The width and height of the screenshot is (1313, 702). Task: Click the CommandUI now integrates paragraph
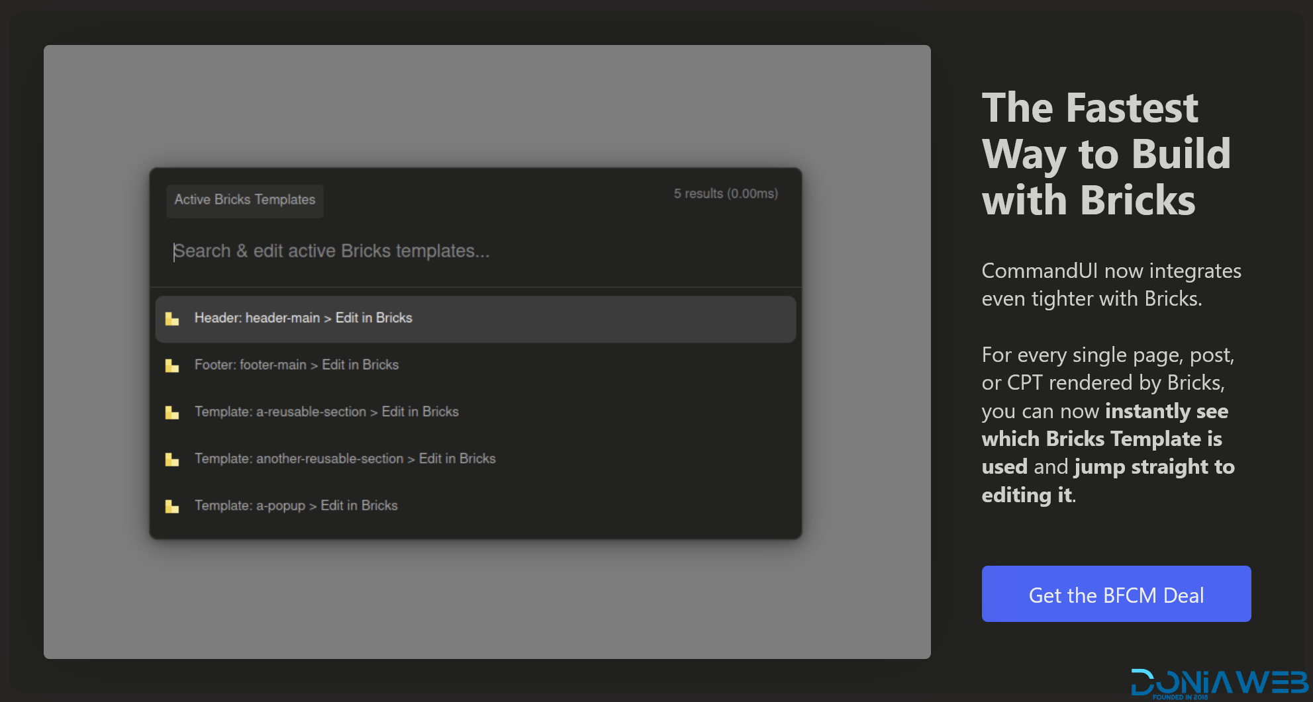tap(1112, 285)
